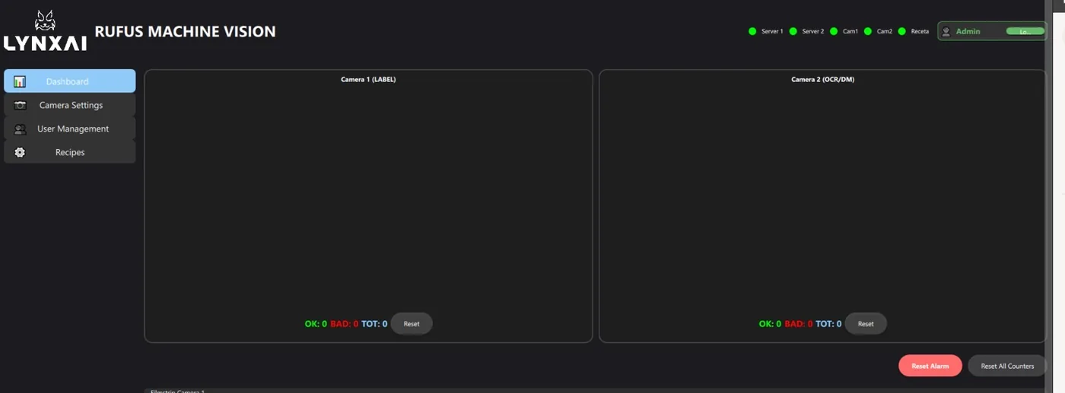Click the Server 2 green status indicator
This screenshot has height=393, width=1065.
(793, 31)
